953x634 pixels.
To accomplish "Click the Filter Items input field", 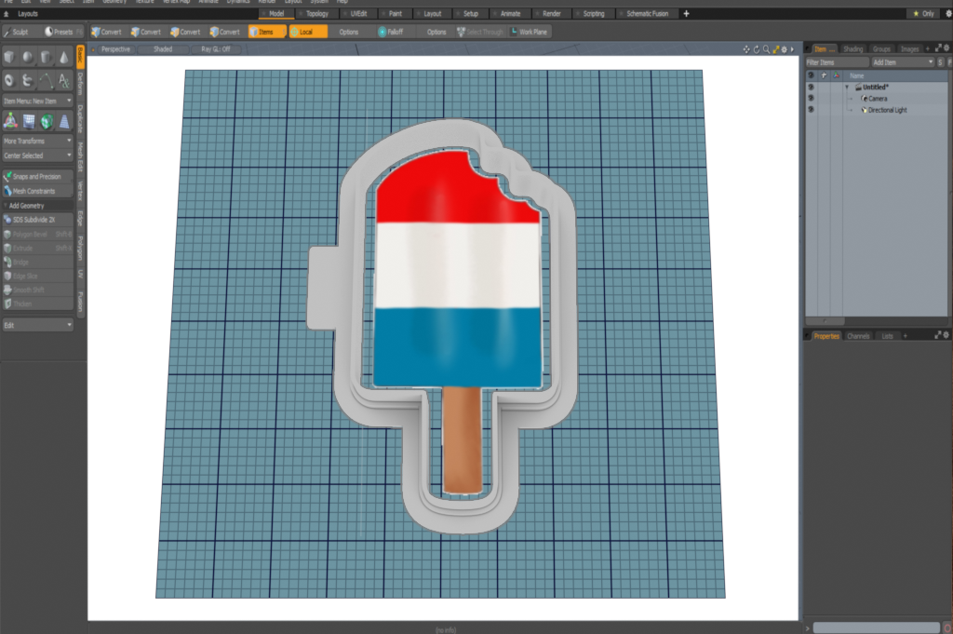I will [x=836, y=61].
